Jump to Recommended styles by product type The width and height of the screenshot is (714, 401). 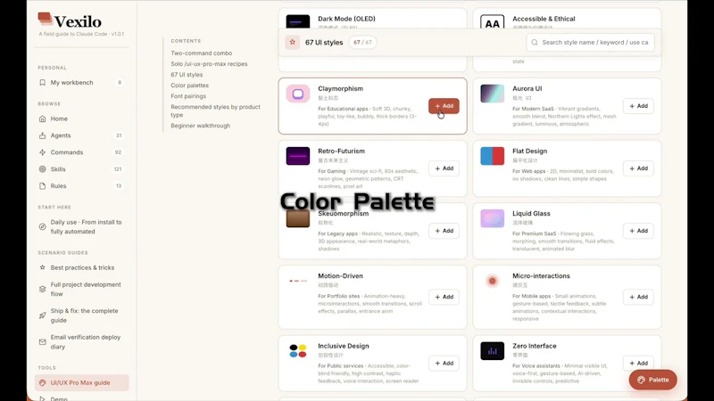click(x=215, y=110)
